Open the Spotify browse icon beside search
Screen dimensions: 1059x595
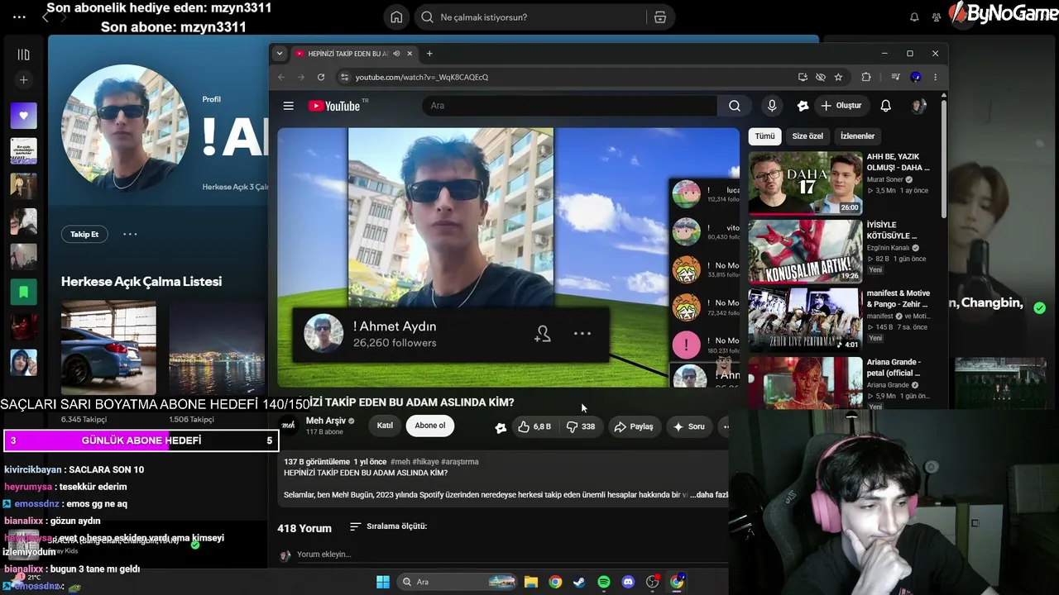[659, 17]
